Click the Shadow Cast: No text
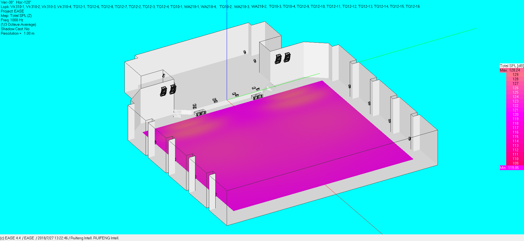 point(15,29)
